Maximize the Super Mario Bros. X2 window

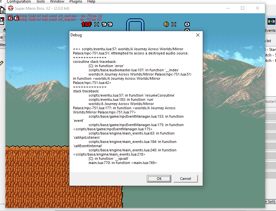coord(243,8)
